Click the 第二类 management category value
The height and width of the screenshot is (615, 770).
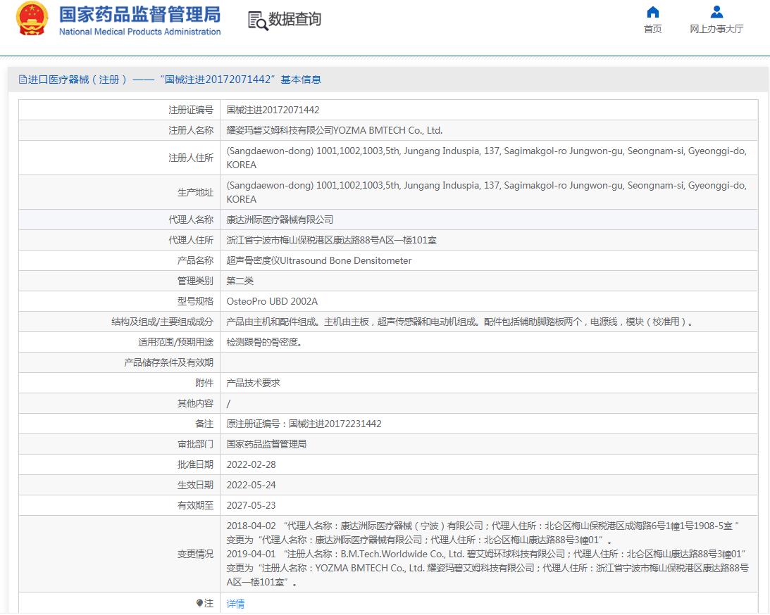[240, 281]
